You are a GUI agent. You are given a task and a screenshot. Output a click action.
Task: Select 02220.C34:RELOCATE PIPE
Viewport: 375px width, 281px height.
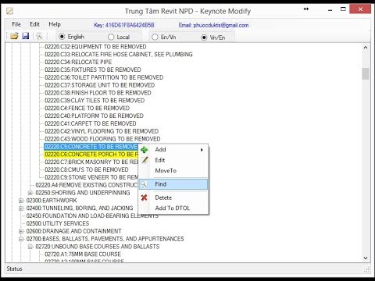click(x=78, y=62)
